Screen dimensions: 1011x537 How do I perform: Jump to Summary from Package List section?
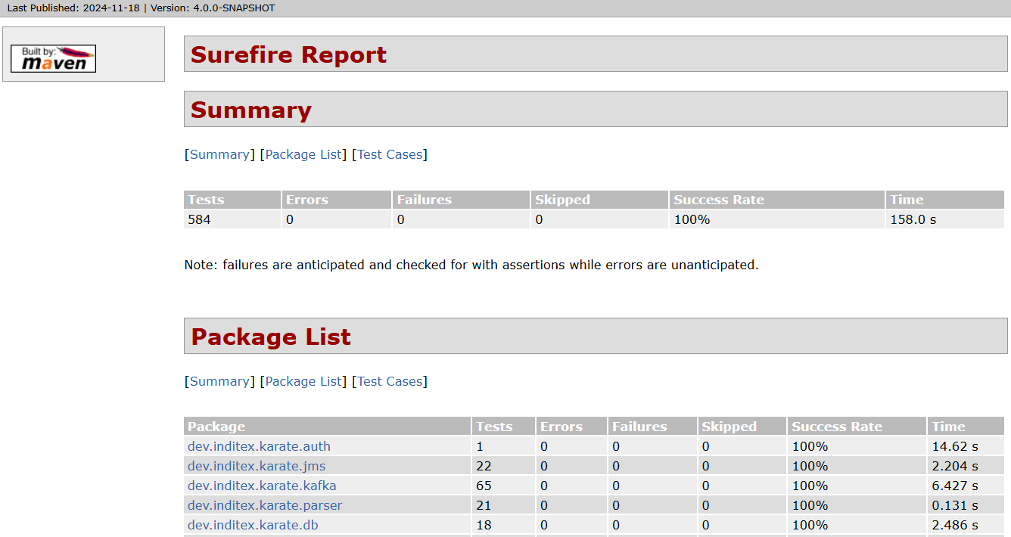[x=219, y=381]
